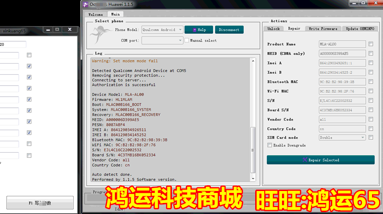Tick the Imei B checkbox

tap(371, 72)
